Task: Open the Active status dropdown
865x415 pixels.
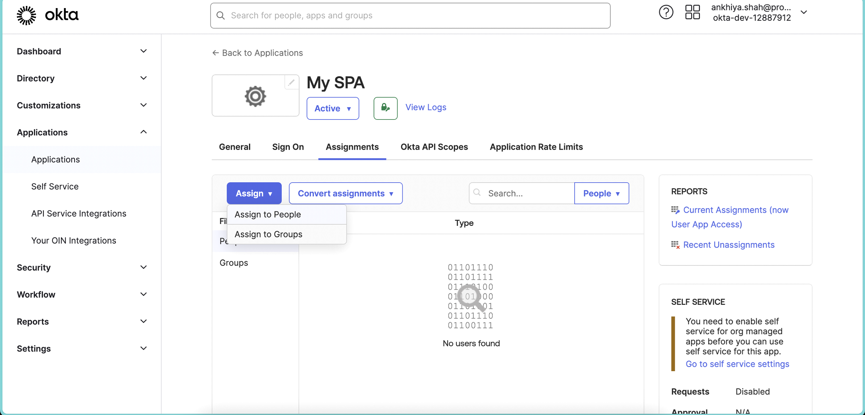Action: coord(332,108)
